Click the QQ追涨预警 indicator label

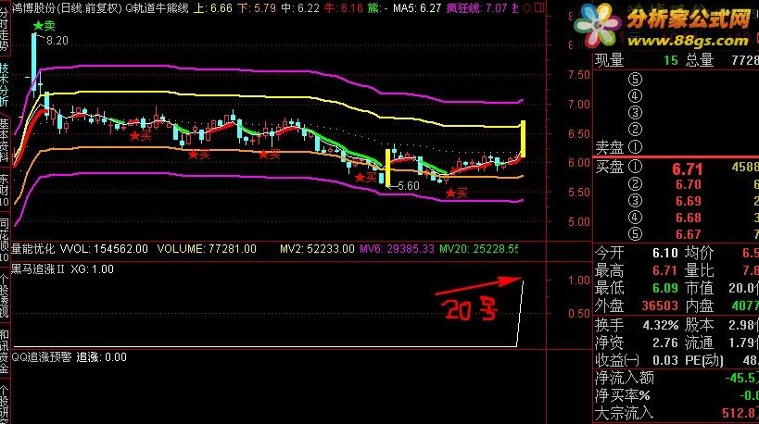pyautogui.click(x=41, y=357)
